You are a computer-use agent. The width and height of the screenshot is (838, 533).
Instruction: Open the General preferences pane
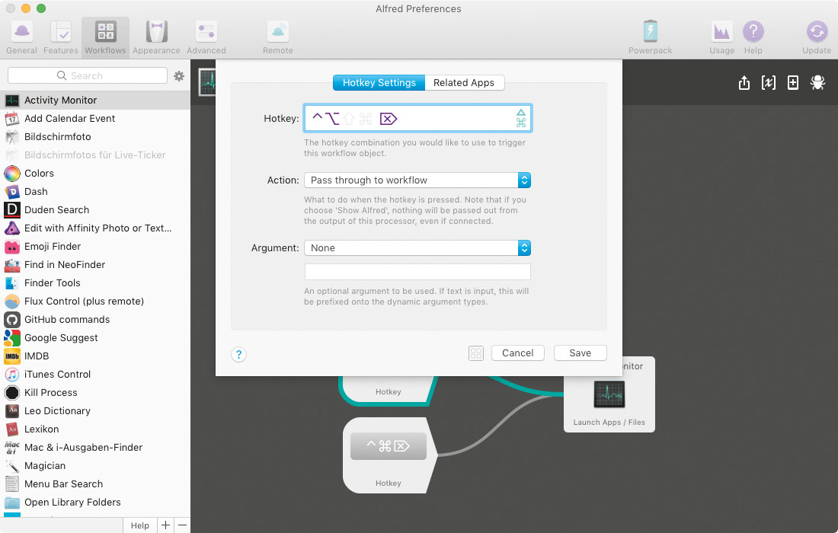pos(21,37)
